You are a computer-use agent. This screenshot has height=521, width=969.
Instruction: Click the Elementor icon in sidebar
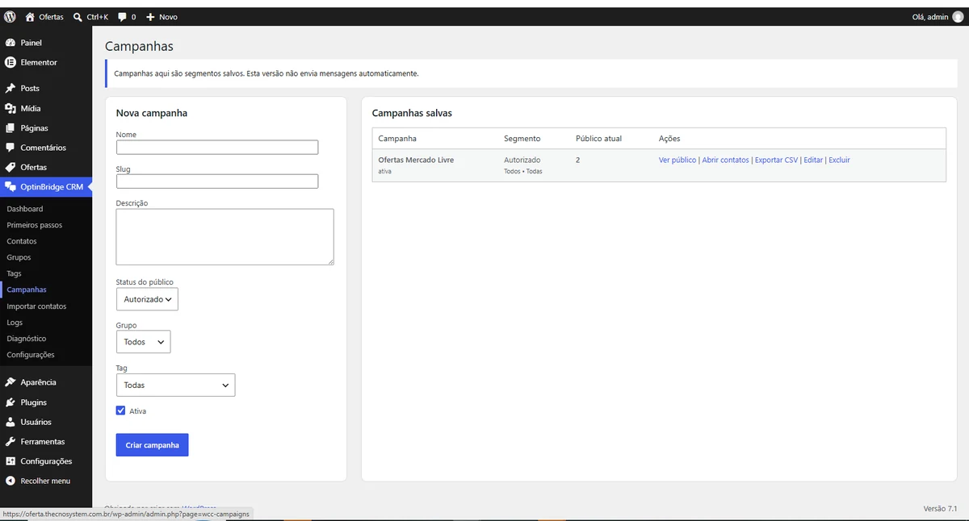10,62
